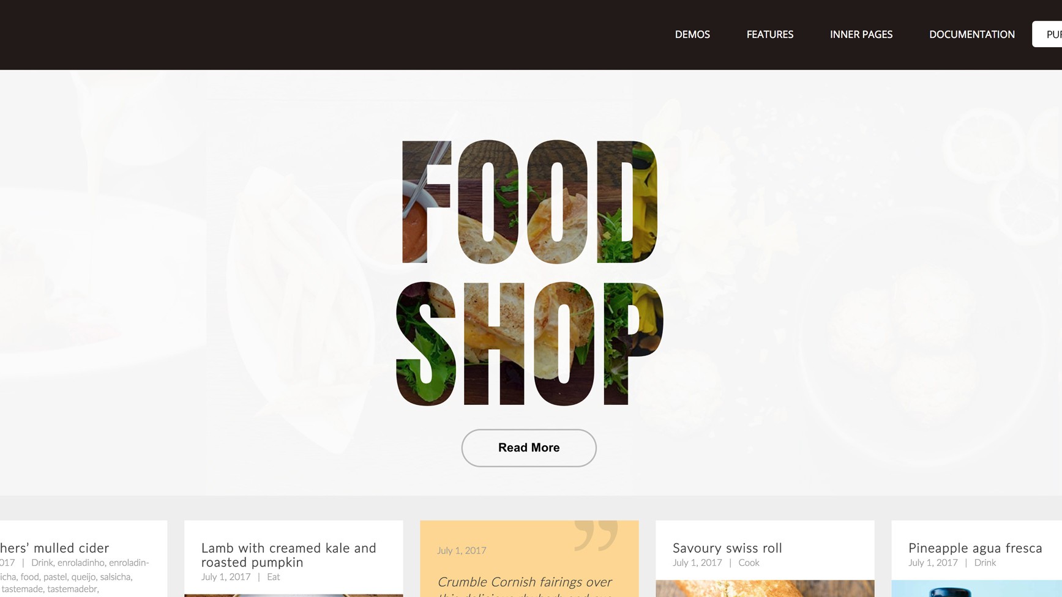Click the enroladinho tag link

81,563
